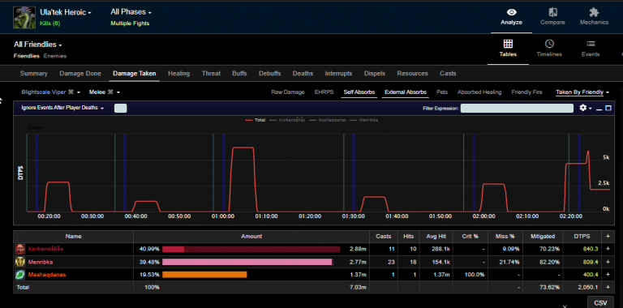The image size is (623, 308).
Task: Click the graph minimize bar icon
Action: 599,109
